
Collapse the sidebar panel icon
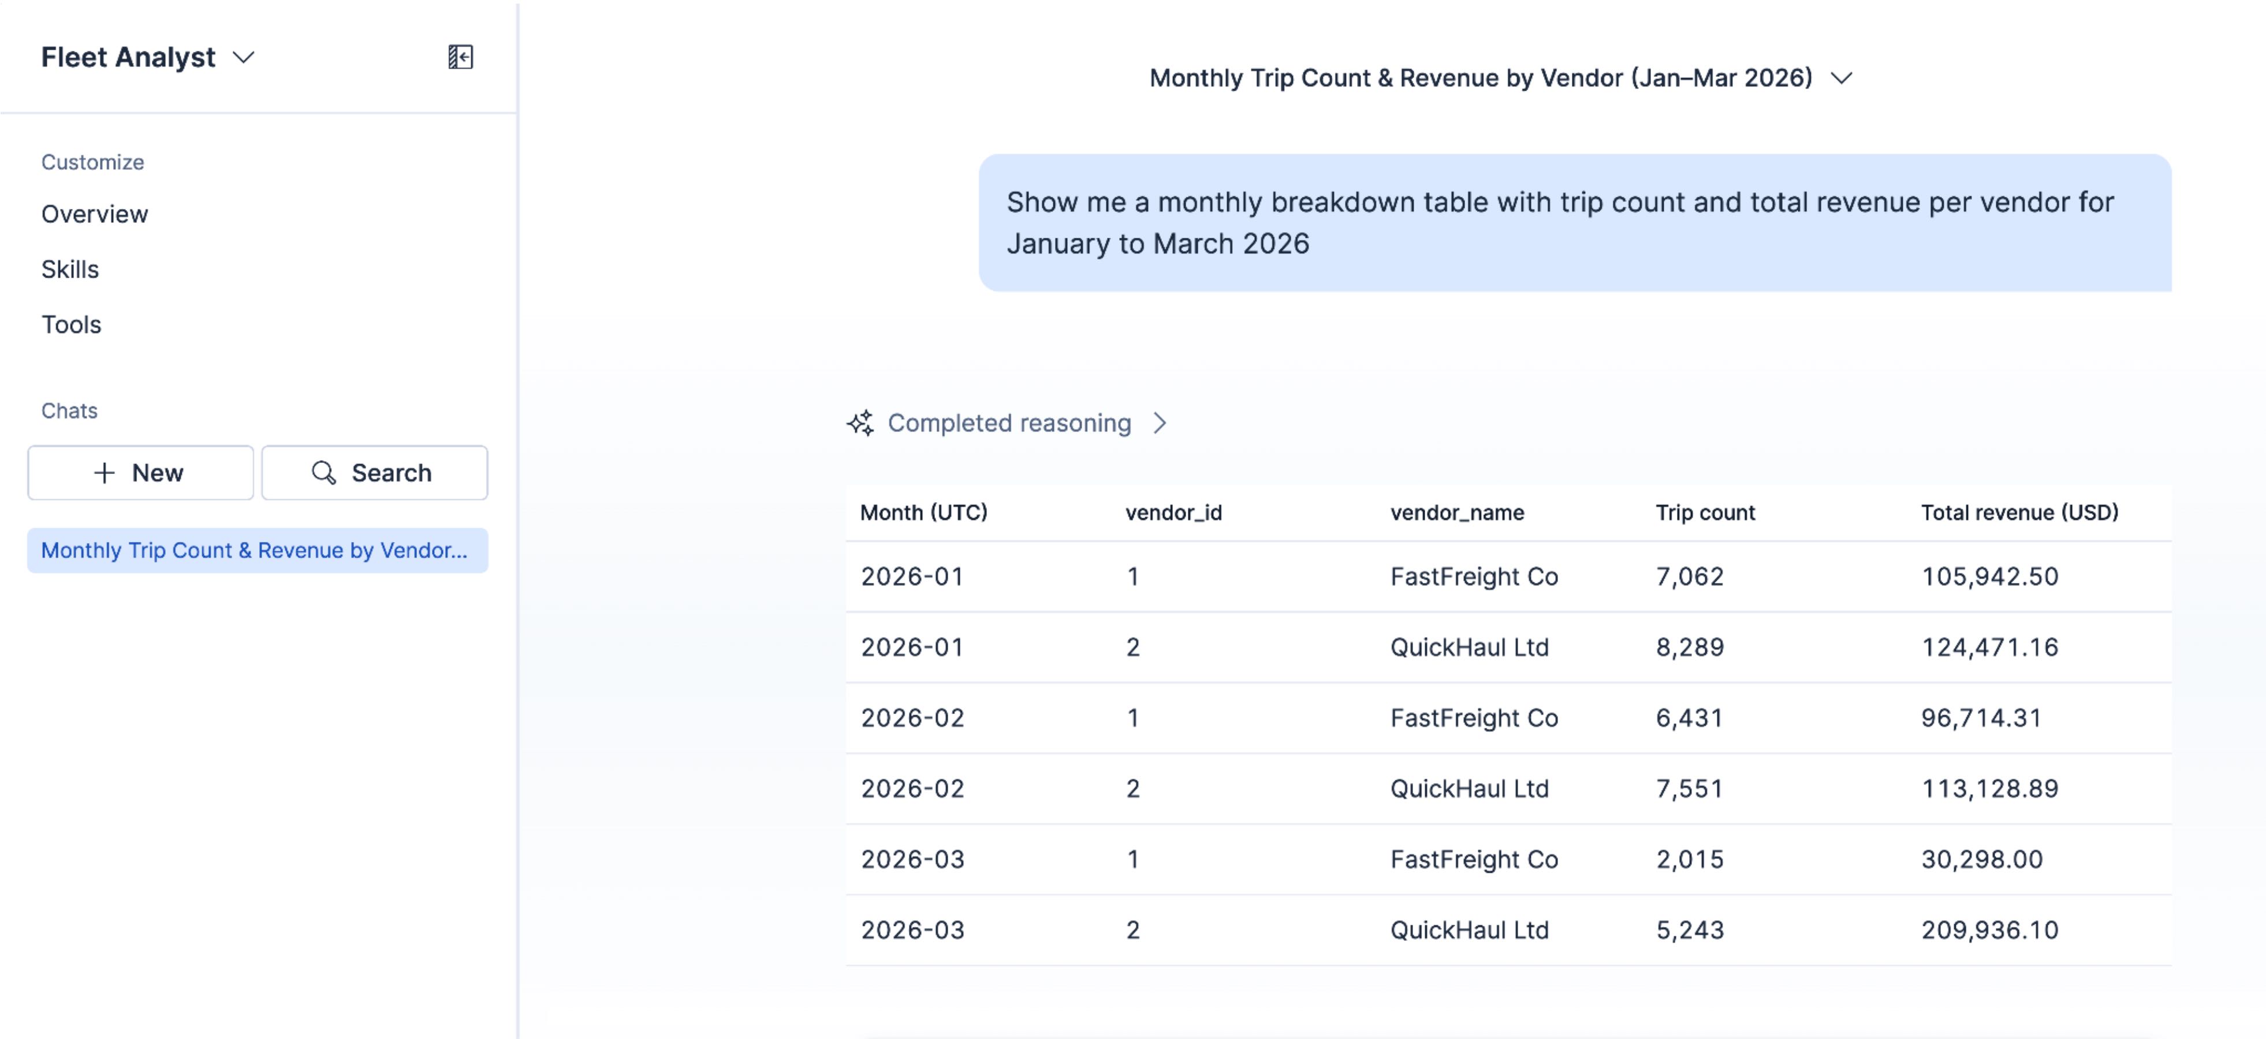click(x=460, y=57)
